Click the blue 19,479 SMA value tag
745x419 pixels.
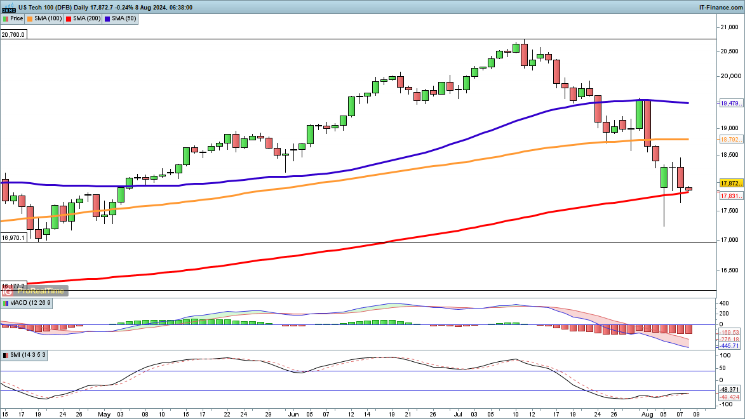pyautogui.click(x=731, y=103)
